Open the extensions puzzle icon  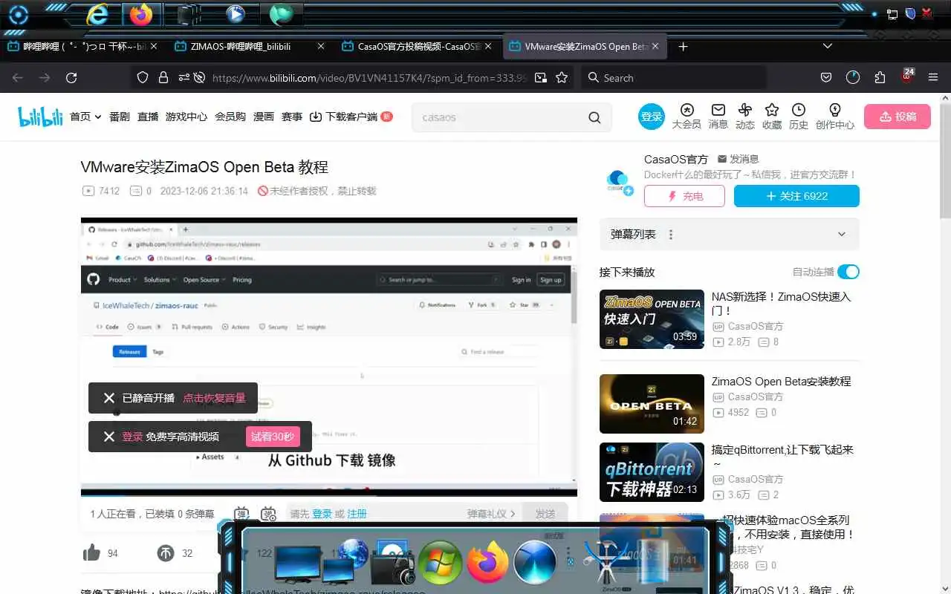coord(880,78)
